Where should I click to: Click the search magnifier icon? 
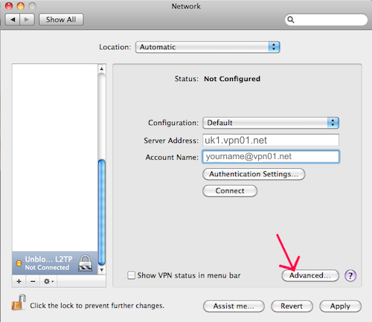tap(291, 19)
